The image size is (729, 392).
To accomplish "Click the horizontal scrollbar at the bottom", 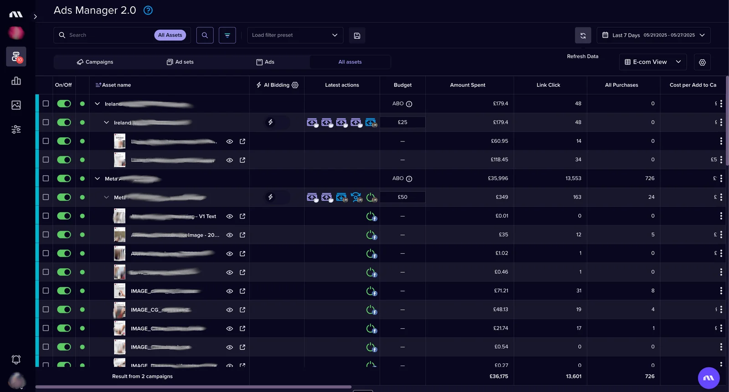I will point(193,387).
